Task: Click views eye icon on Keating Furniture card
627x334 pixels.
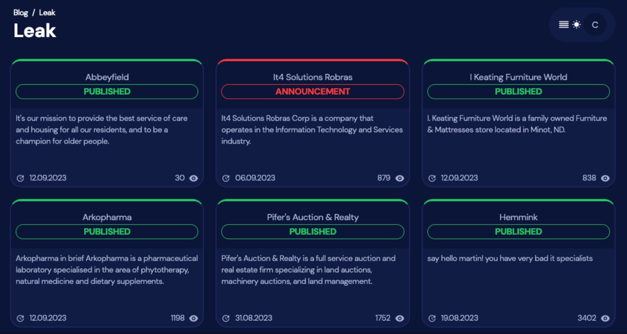Action: click(605, 178)
